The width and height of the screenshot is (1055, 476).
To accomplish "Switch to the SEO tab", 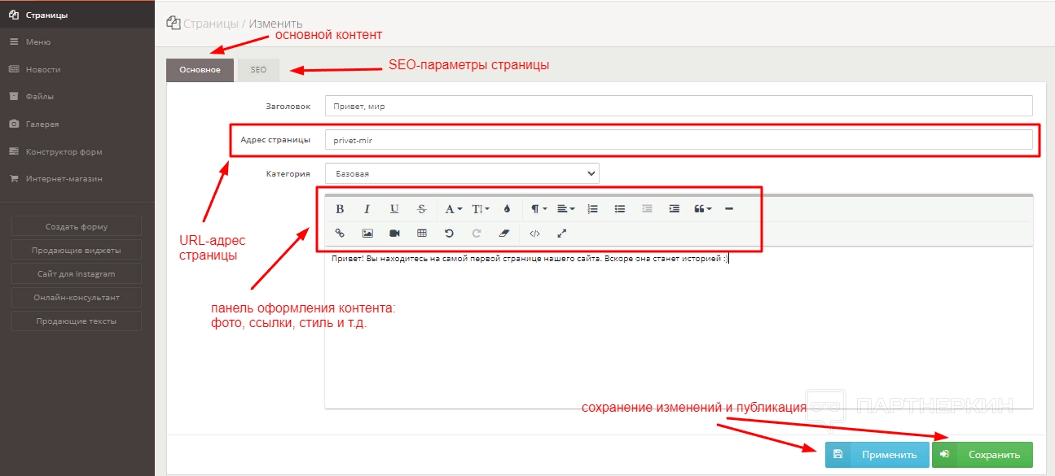I will pos(258,70).
